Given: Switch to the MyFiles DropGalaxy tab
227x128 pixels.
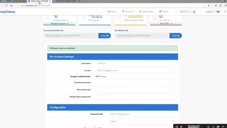Looking at the screenshot, I should 15,1.
